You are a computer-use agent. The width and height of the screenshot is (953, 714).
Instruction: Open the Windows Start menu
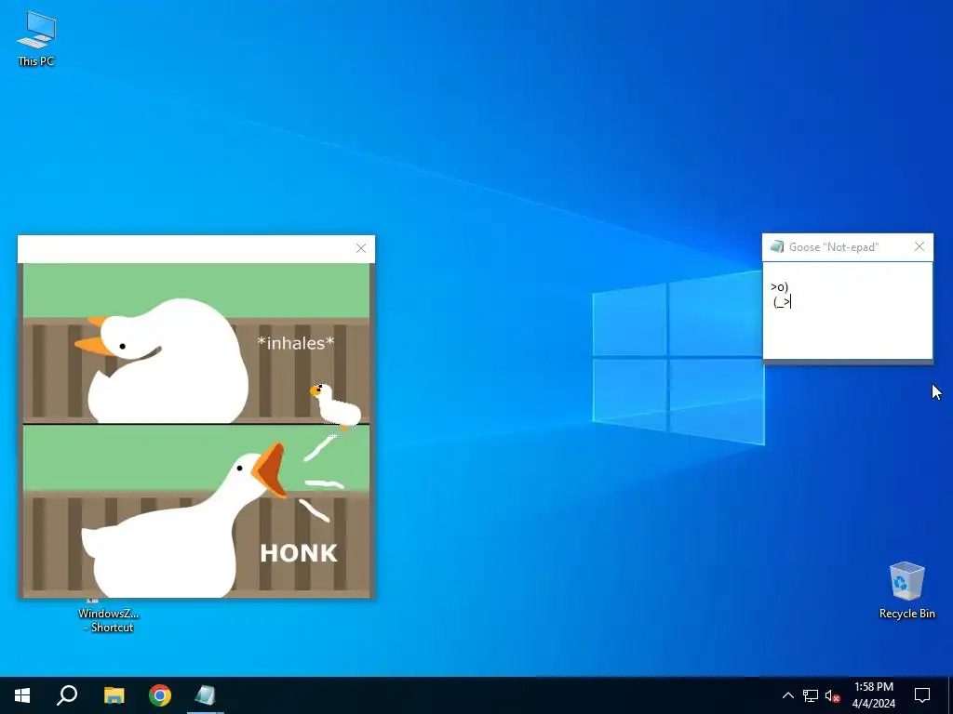[22, 695]
